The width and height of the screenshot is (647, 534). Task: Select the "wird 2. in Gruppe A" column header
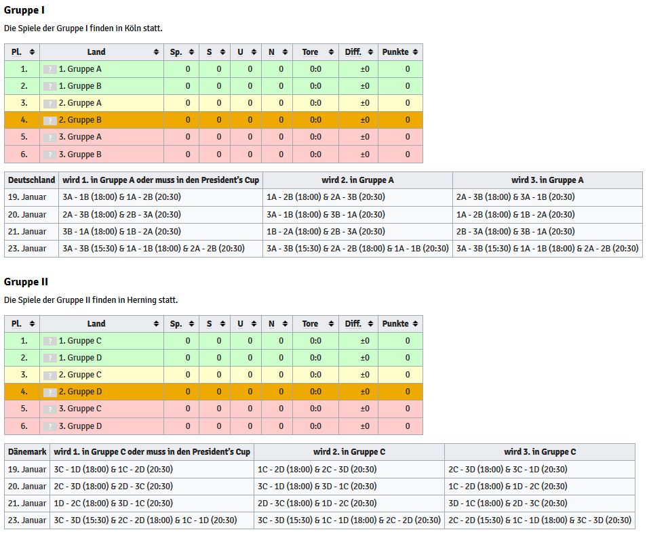[x=357, y=180]
